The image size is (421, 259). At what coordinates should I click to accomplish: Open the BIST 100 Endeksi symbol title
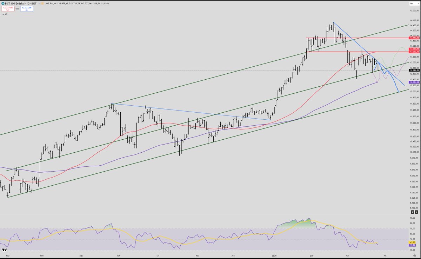point(21,4)
